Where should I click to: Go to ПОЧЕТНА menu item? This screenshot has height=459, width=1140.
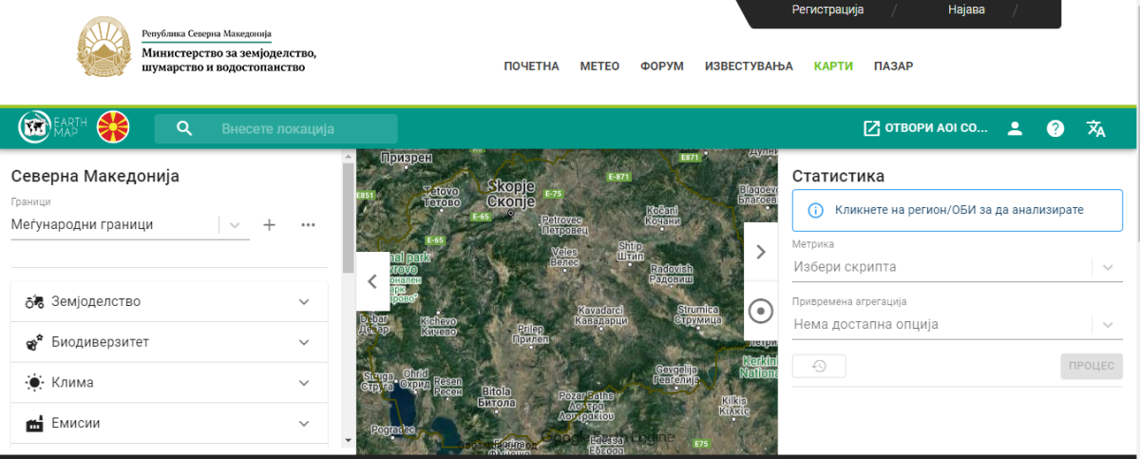coord(531,67)
